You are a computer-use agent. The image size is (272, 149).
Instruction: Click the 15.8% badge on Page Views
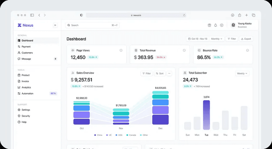pos(93,57)
